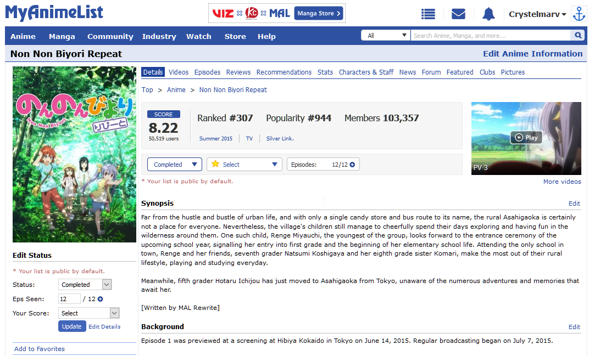600x356 pixels.
Task: Click the Update button
Action: [71, 326]
